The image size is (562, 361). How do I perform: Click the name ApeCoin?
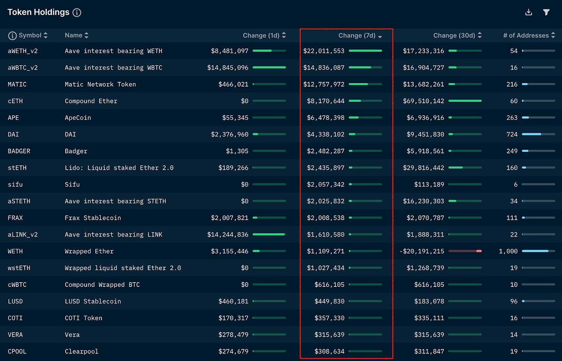(78, 117)
